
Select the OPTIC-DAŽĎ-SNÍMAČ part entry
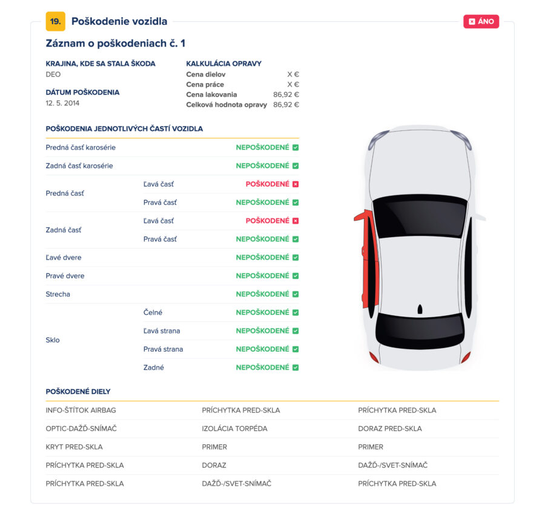tap(81, 429)
